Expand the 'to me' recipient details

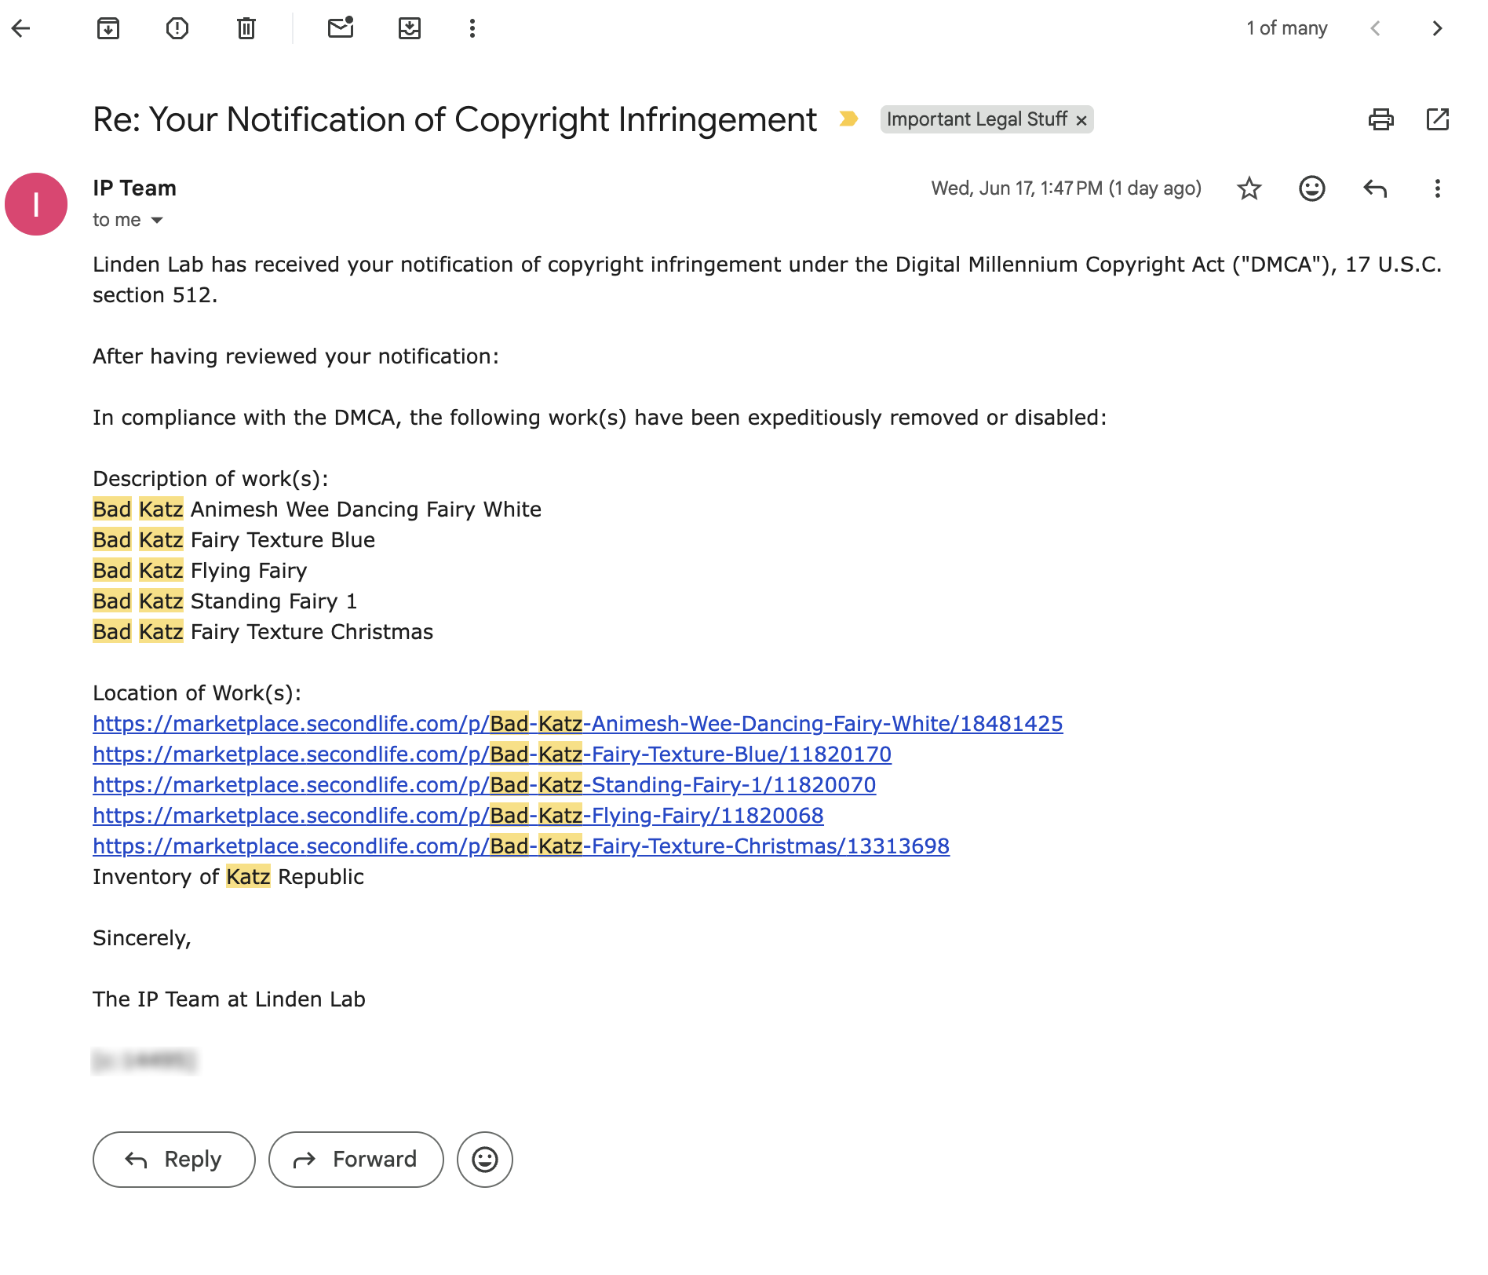(157, 221)
